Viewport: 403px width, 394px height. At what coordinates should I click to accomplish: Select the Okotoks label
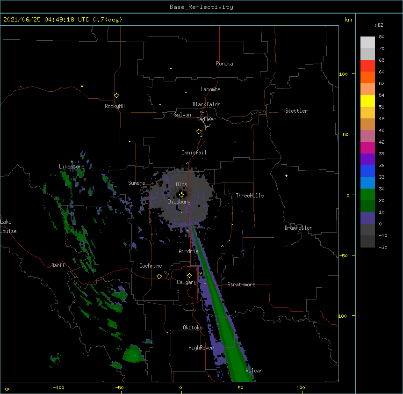(x=193, y=328)
